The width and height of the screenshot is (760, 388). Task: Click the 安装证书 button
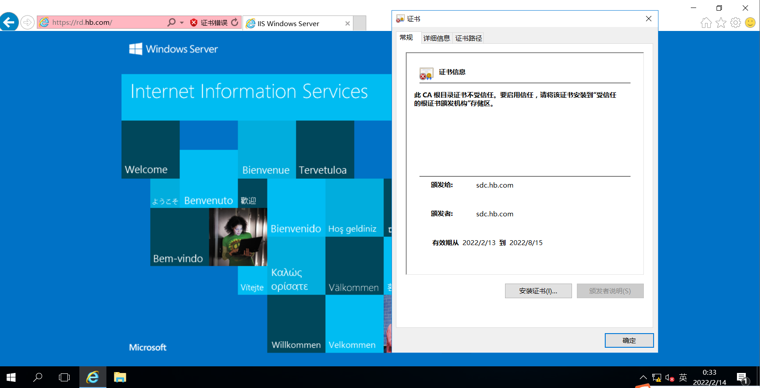[538, 291]
